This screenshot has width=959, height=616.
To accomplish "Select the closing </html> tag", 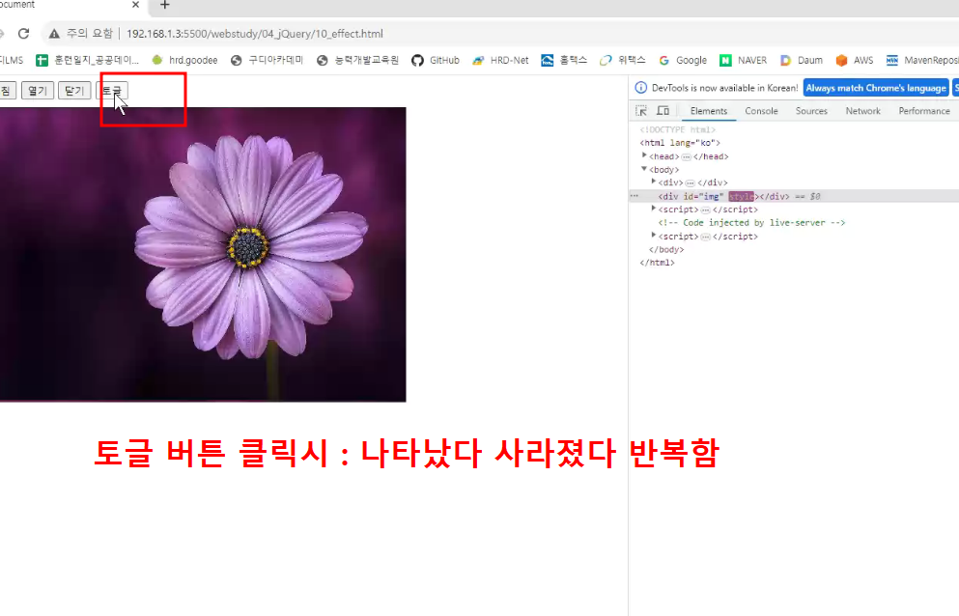I will [658, 263].
